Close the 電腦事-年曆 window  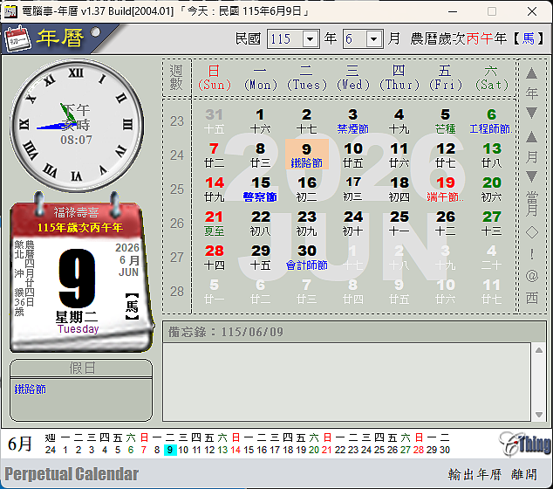pyautogui.click(x=532, y=11)
